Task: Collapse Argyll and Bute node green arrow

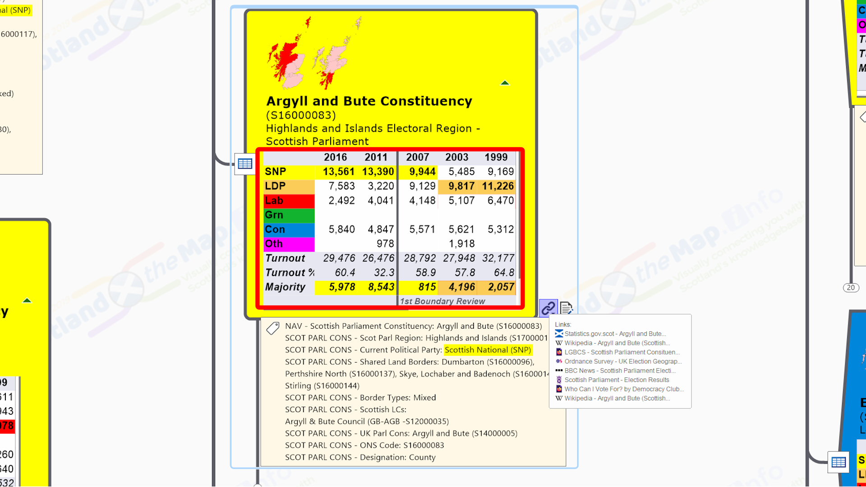Action: pos(505,83)
